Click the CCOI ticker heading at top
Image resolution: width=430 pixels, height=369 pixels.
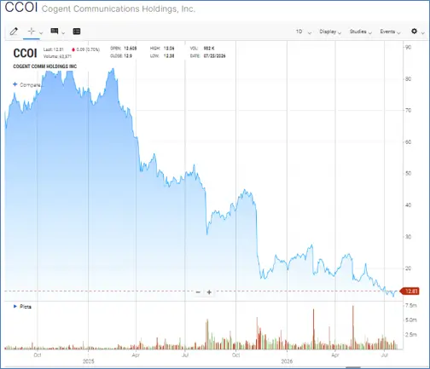tap(21, 7)
